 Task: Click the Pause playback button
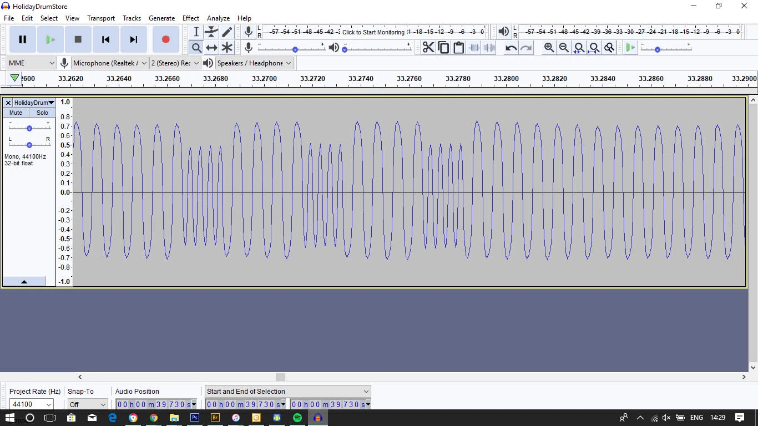[23, 39]
